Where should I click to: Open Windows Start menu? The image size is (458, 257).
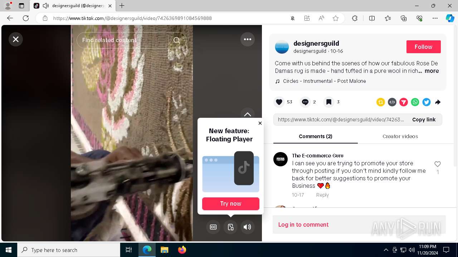(9, 250)
